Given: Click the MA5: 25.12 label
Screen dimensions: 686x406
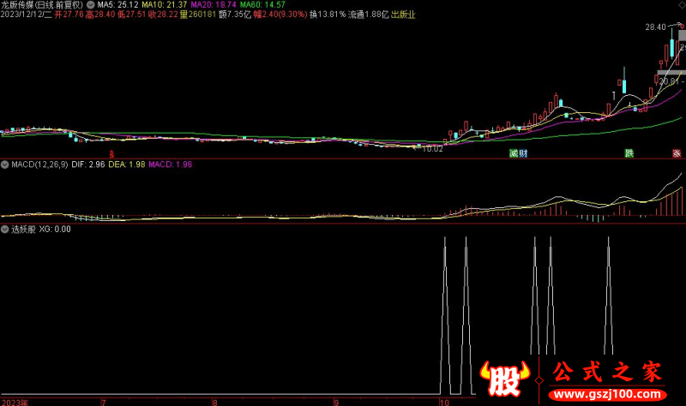Looking at the screenshot, I should (117, 5).
